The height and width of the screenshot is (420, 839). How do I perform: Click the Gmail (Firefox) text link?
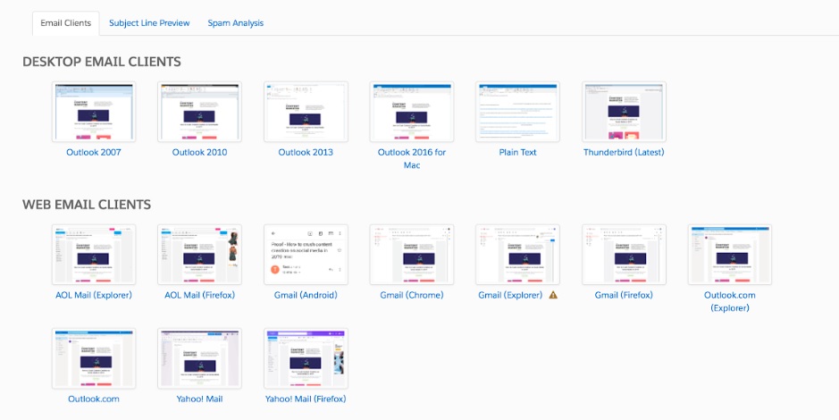tap(624, 295)
